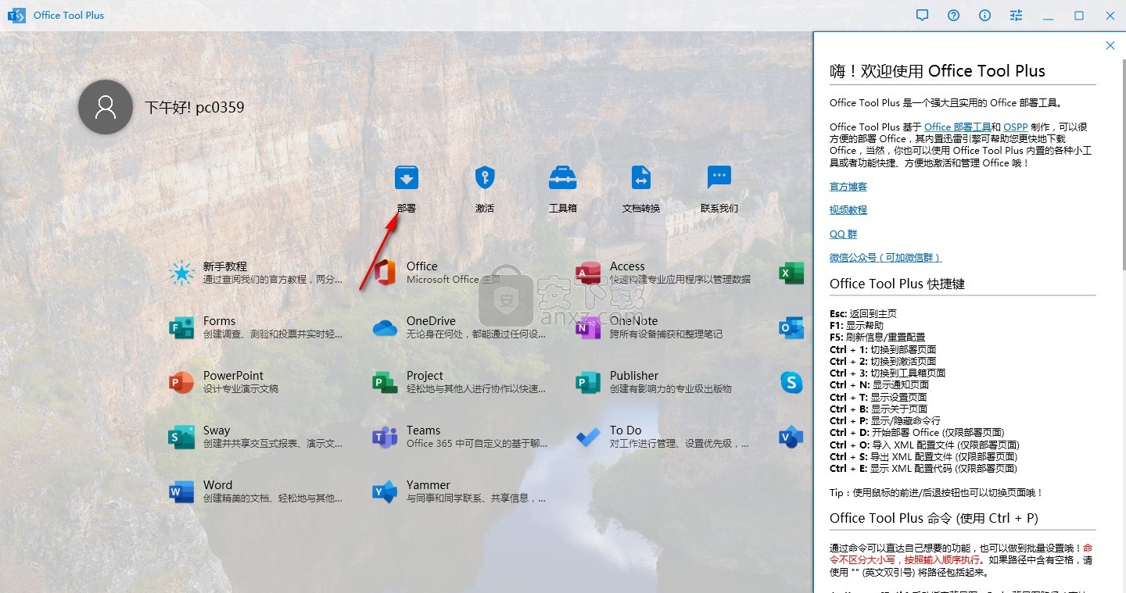Click the Project description text
The width and height of the screenshot is (1126, 593).
tap(476, 388)
